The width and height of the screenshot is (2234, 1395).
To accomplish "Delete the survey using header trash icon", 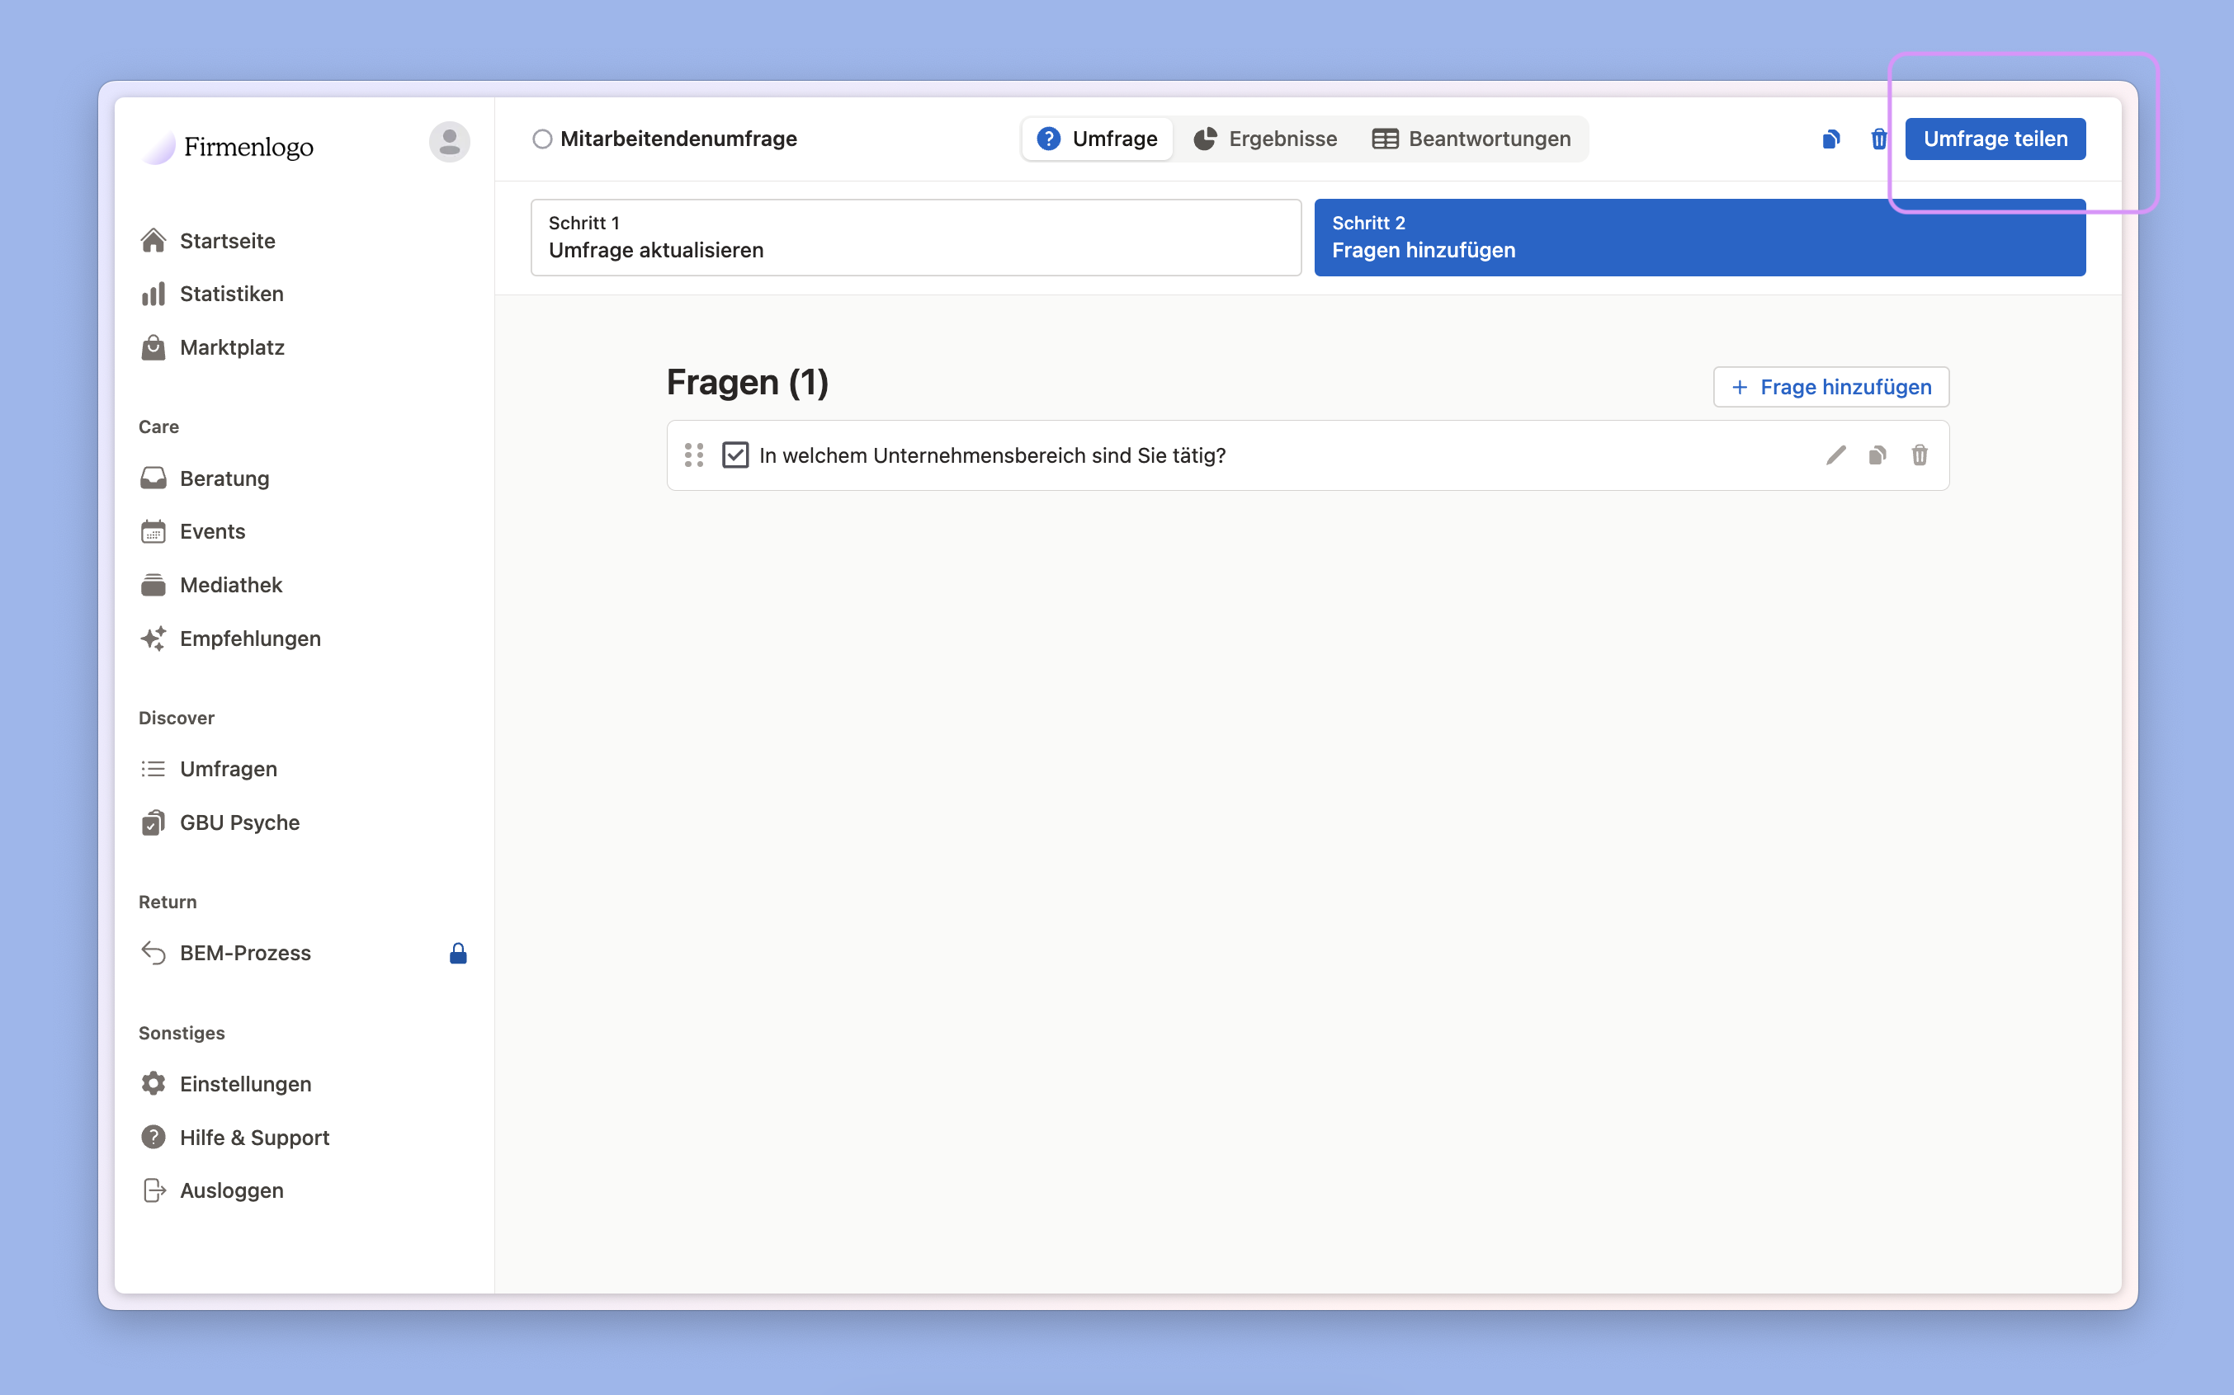I will tap(1879, 139).
